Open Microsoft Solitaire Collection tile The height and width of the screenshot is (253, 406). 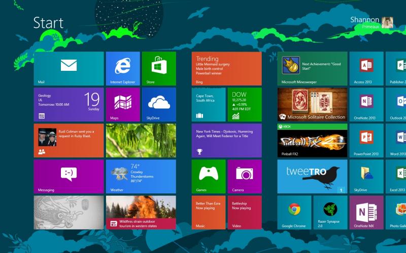[x=312, y=104]
